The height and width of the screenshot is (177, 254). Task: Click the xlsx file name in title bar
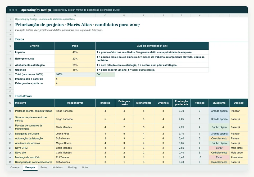[x=87, y=10]
